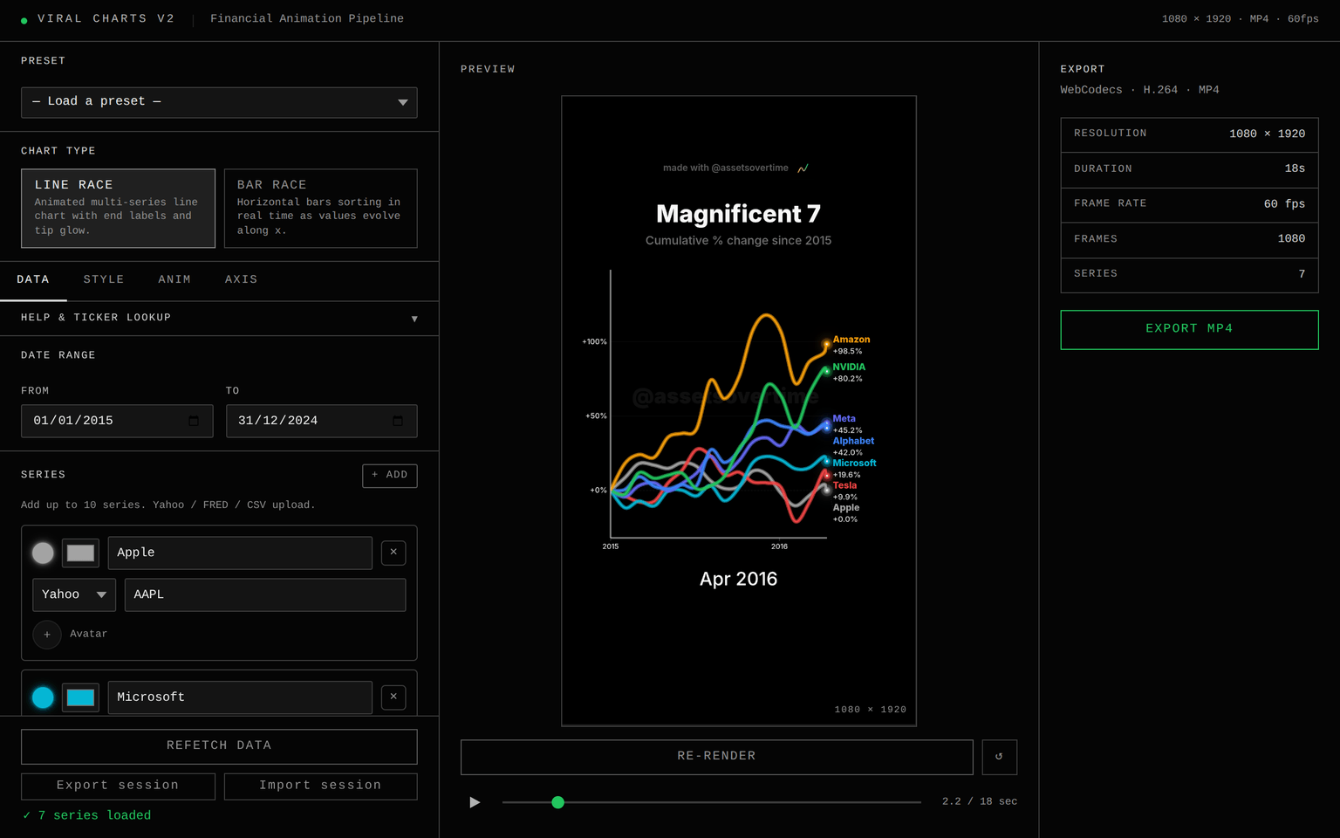Click the '2.2 / 18 sec' time readout

tap(979, 801)
